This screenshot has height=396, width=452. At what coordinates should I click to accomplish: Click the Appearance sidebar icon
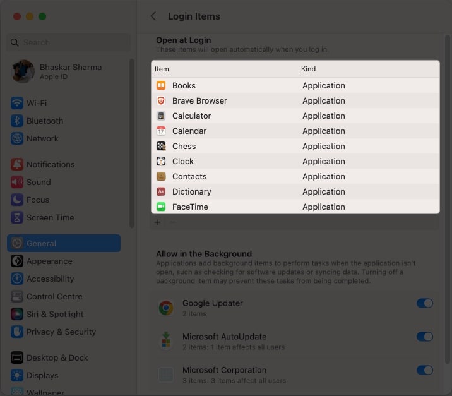pos(17,261)
